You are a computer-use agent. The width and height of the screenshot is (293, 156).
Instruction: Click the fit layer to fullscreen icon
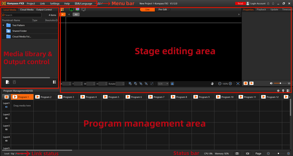[152, 84]
